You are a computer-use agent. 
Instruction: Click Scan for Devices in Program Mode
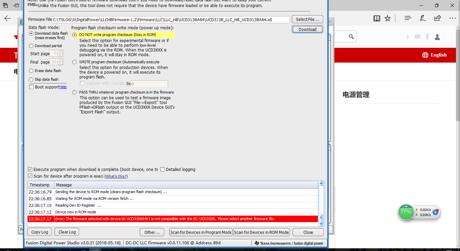coord(201,232)
